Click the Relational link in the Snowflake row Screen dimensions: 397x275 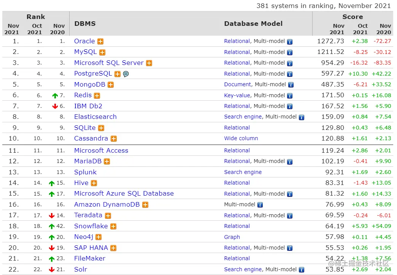click(237, 226)
